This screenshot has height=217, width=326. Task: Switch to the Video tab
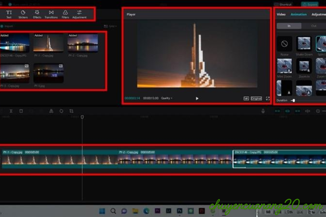pyautogui.click(x=281, y=14)
